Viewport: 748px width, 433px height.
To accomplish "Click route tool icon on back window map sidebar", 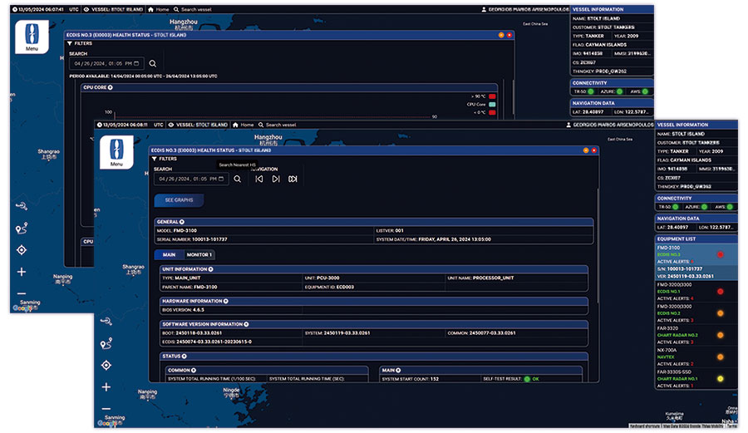I will point(22,206).
